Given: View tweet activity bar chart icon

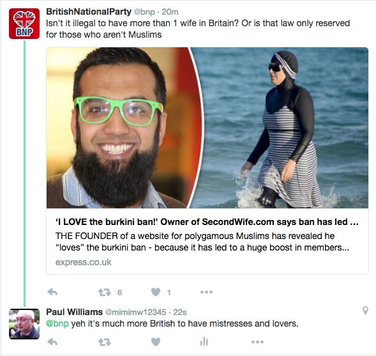Looking at the screenshot, I should click(x=204, y=341).
